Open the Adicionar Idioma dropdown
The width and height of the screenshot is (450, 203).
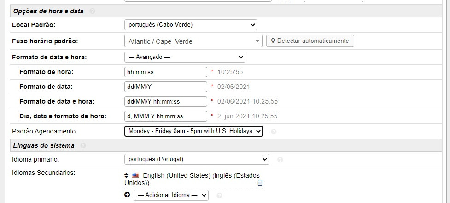point(171,195)
